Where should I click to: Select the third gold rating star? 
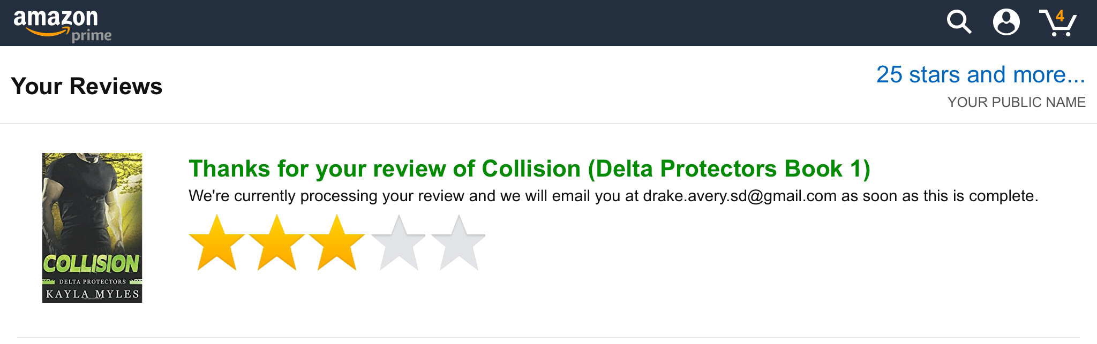point(337,243)
